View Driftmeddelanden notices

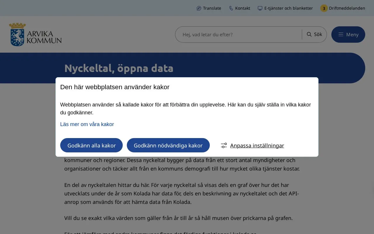coord(343,8)
